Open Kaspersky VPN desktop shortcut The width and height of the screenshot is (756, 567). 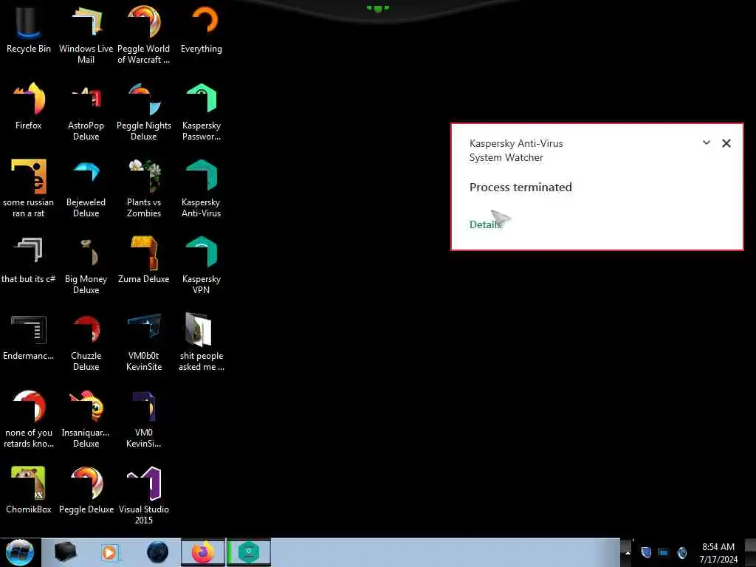[202, 265]
